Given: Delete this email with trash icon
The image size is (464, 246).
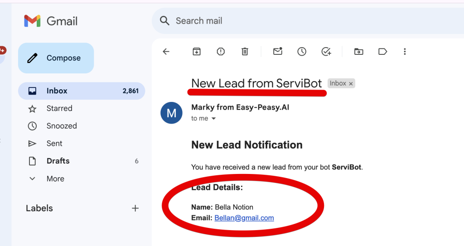Looking at the screenshot, I should (245, 52).
